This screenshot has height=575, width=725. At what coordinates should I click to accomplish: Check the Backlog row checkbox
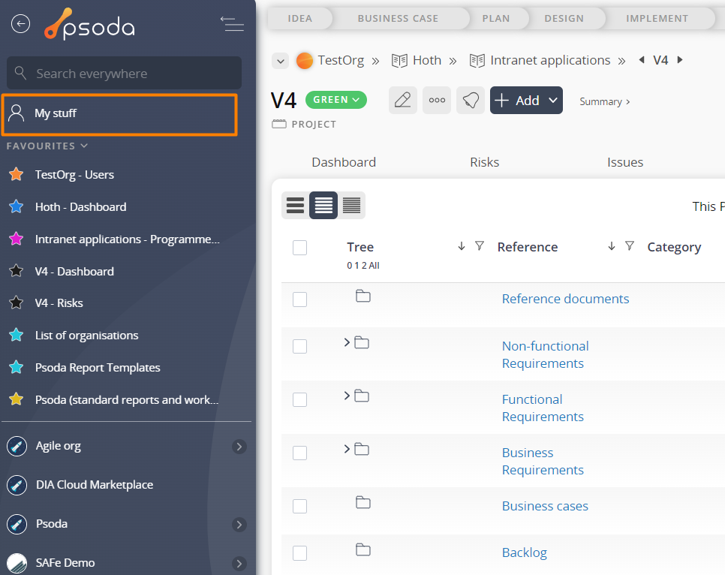[299, 552]
